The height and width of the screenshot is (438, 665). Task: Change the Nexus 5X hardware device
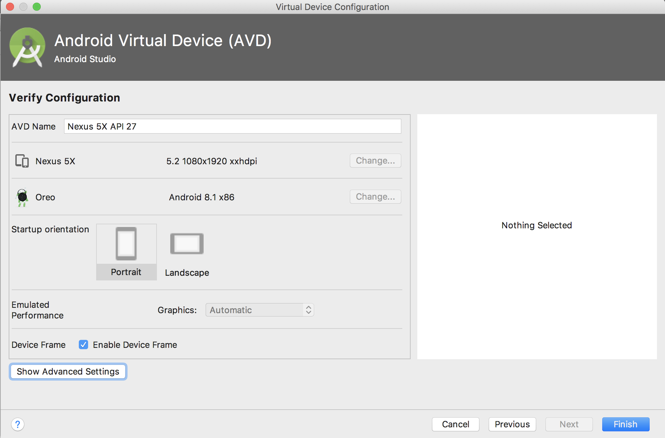pyautogui.click(x=375, y=161)
